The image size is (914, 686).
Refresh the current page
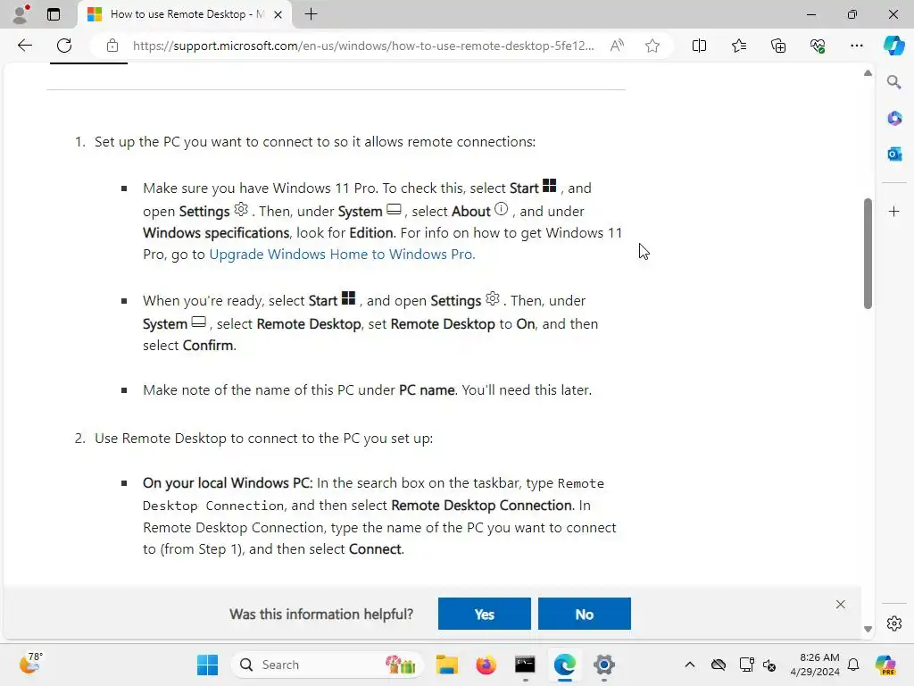tap(64, 46)
